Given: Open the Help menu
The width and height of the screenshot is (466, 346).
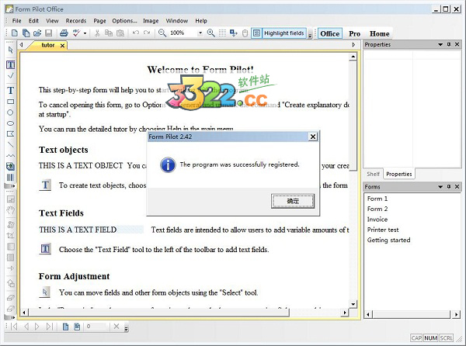Looking at the screenshot, I should 201,21.
